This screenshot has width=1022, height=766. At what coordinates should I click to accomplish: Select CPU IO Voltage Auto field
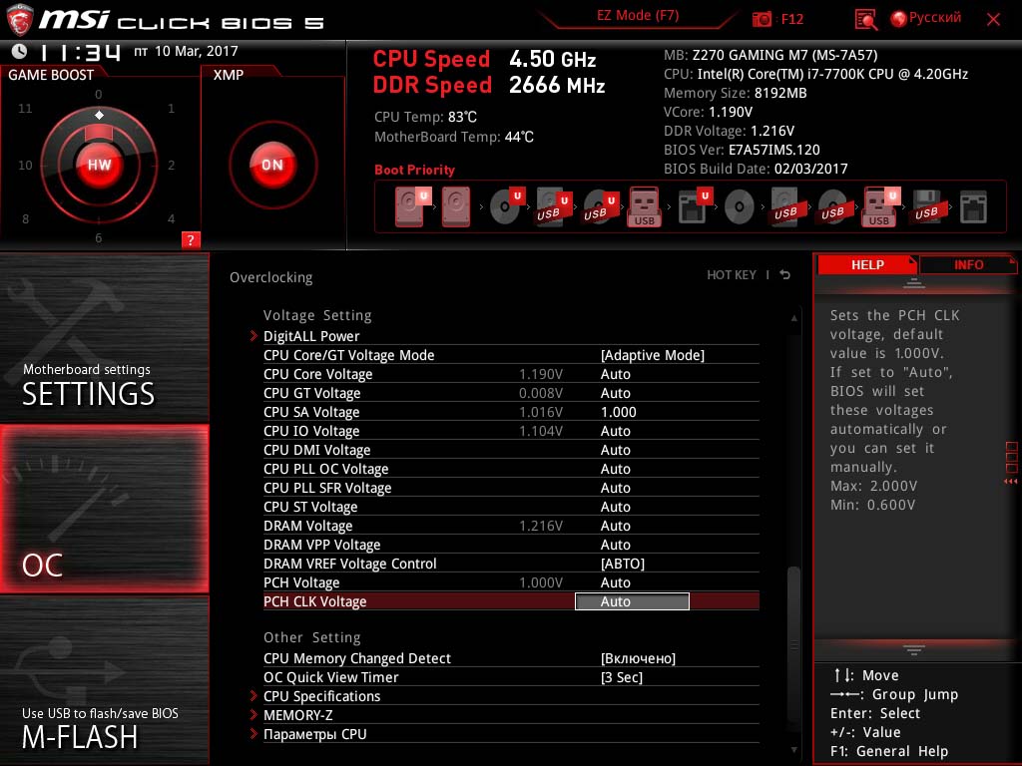(615, 431)
